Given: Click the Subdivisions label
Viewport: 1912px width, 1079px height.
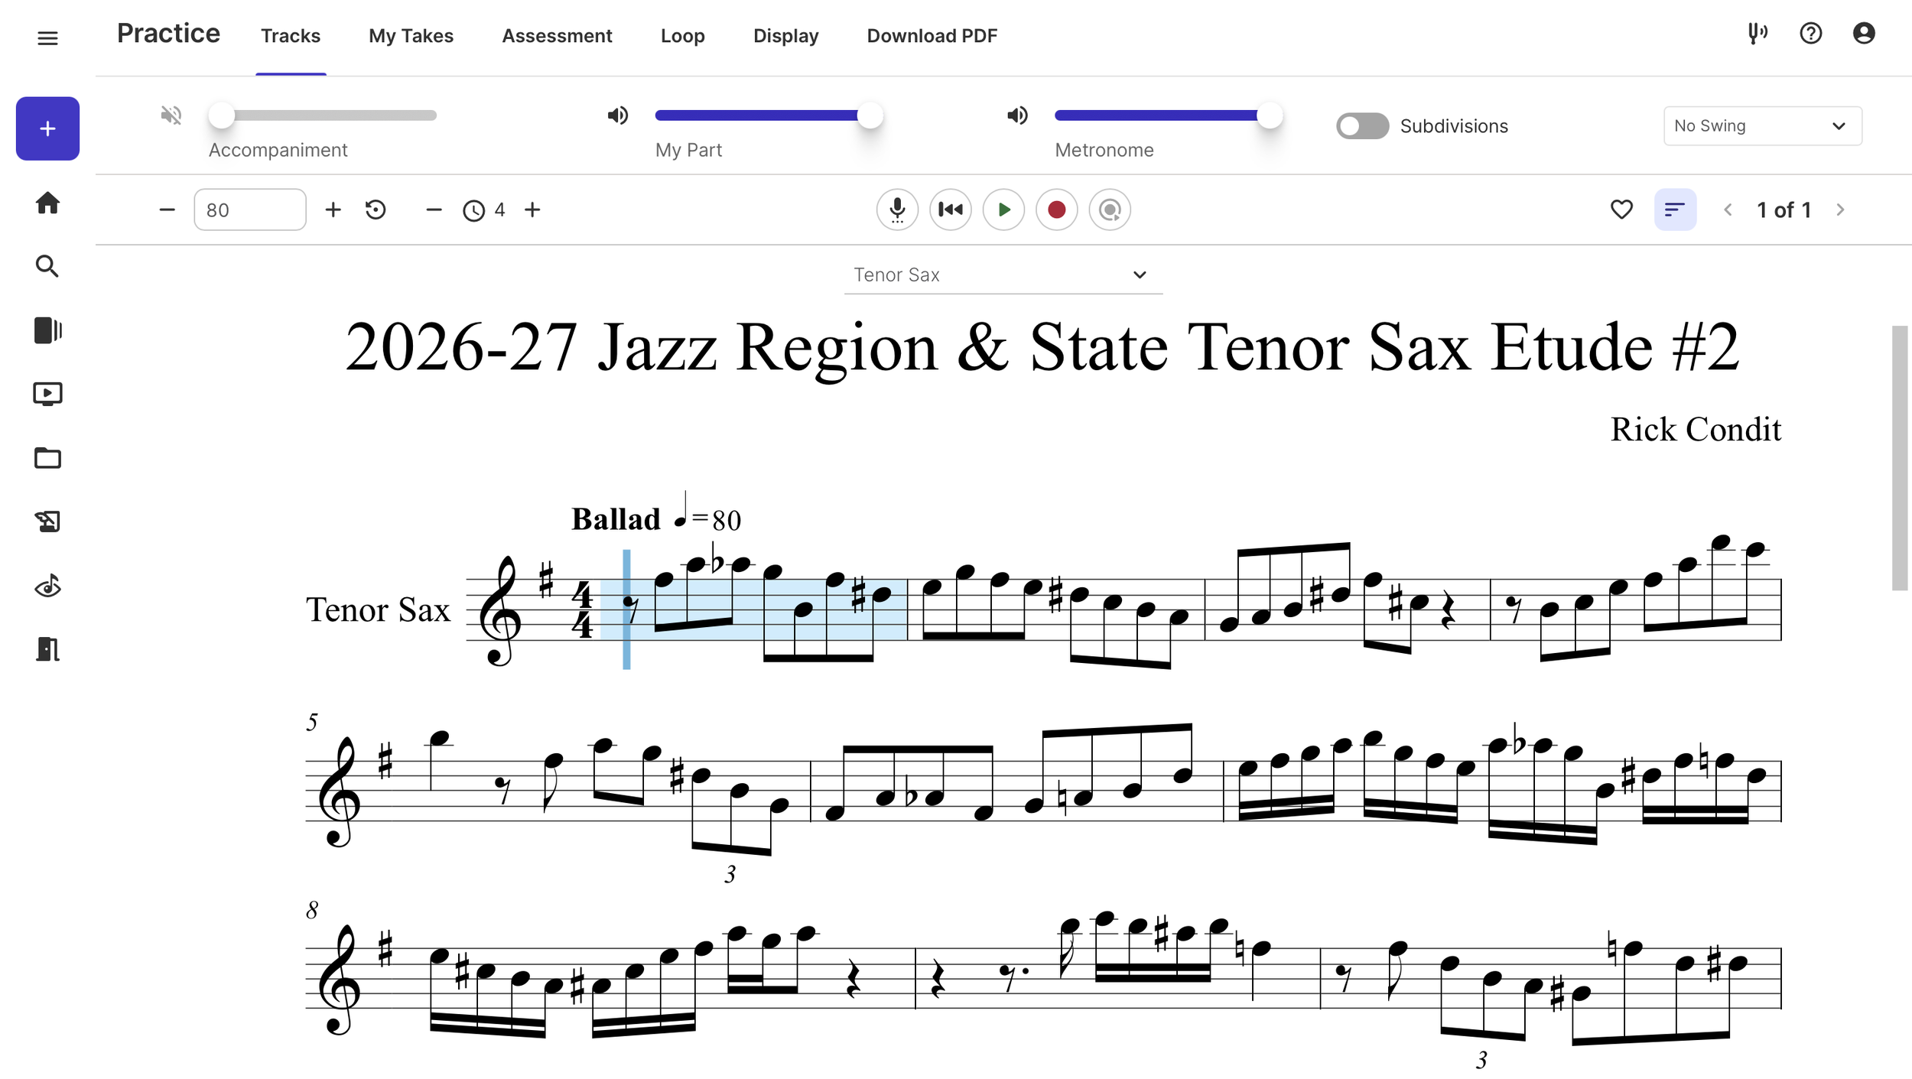Looking at the screenshot, I should point(1454,126).
